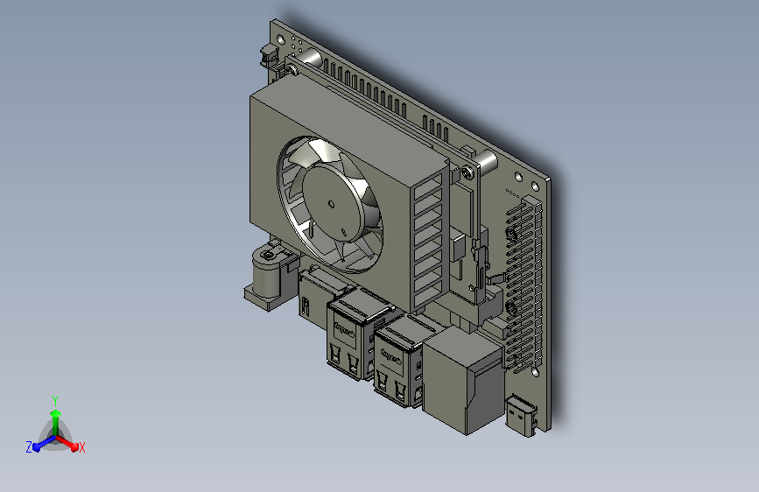Select the heatsink side vent grille
The width and height of the screenshot is (759, 492).
[x=428, y=241]
